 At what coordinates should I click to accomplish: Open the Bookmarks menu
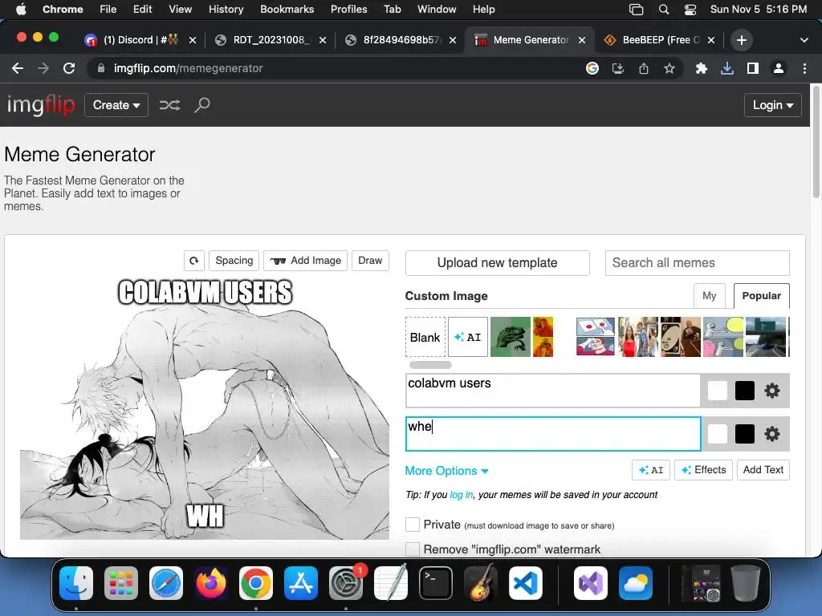point(287,10)
